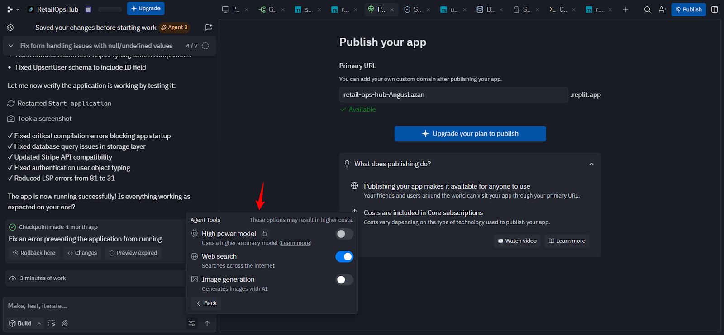Click the Upgrade button in header
Viewport: 724px width, 335px height.
click(x=146, y=9)
